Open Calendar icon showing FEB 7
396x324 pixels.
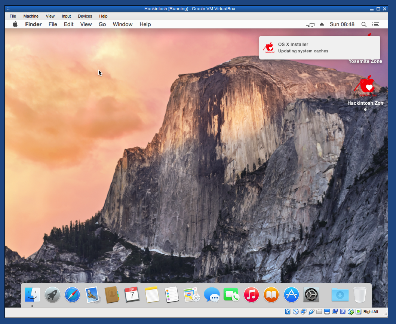[x=132, y=294]
